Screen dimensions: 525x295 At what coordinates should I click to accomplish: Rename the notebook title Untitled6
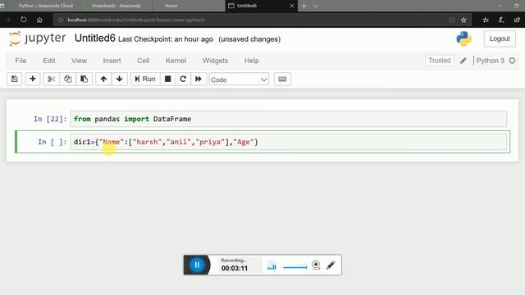(x=95, y=39)
